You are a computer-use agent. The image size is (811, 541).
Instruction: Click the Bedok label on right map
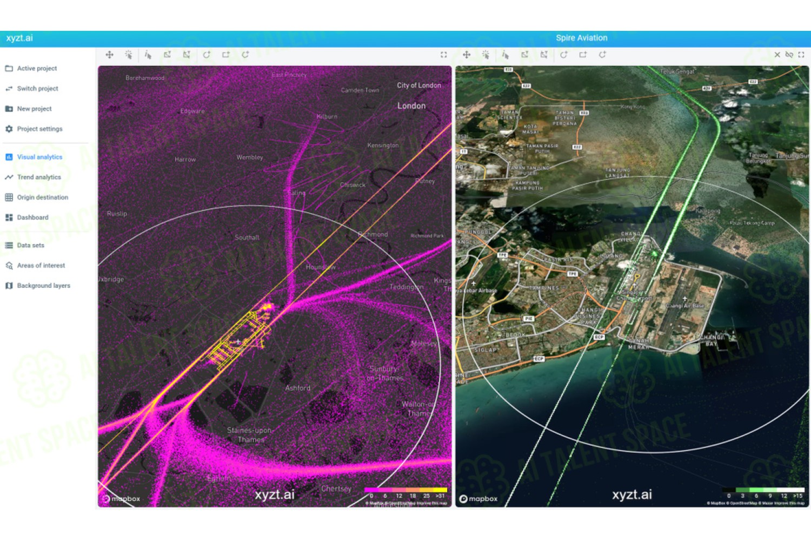516,335
